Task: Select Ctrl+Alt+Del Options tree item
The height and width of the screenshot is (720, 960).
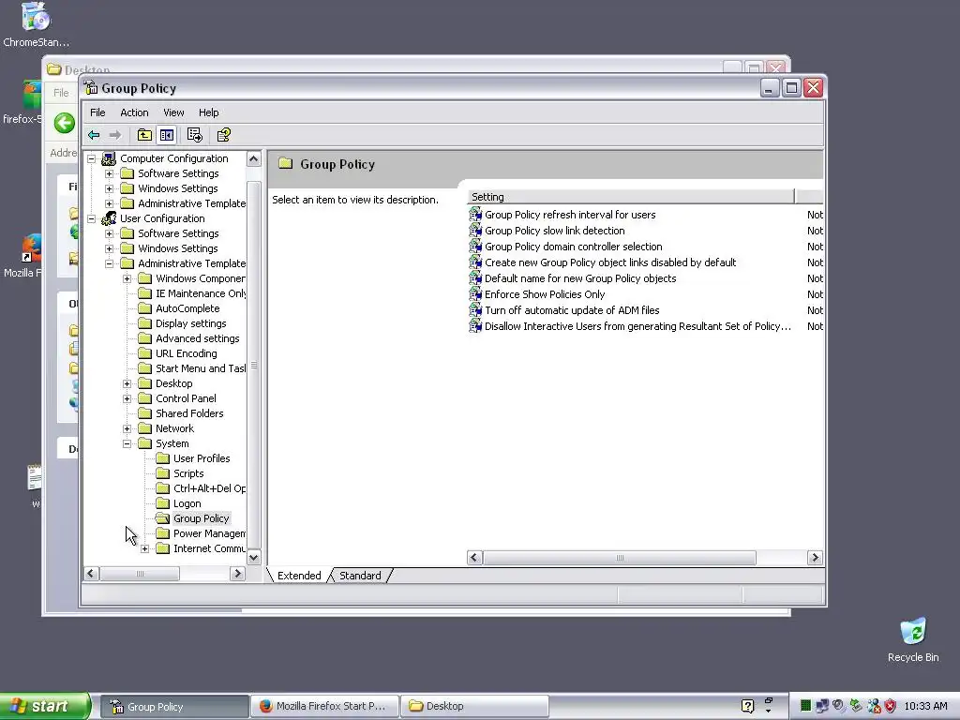Action: coord(209,488)
